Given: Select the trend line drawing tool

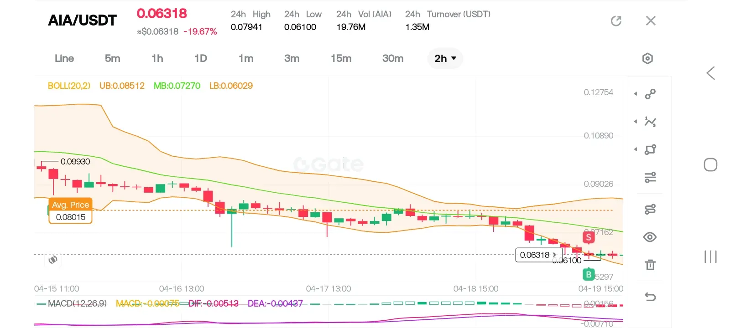Looking at the screenshot, I should 650,94.
